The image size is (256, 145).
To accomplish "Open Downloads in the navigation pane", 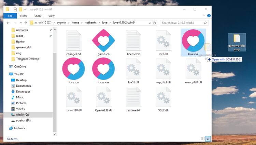I will [x=23, y=92].
